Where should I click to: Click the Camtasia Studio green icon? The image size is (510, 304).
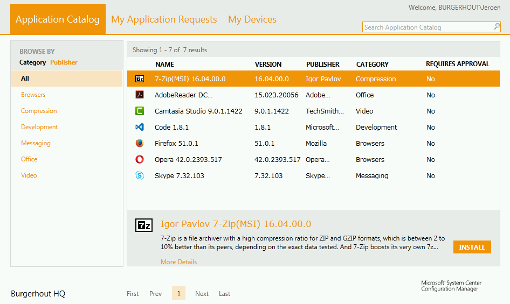pyautogui.click(x=140, y=111)
